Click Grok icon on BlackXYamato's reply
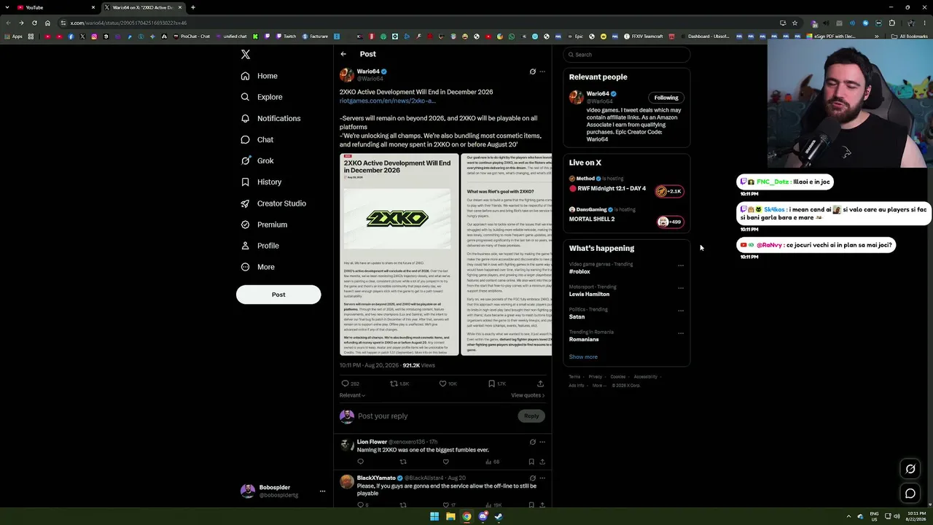The width and height of the screenshot is (933, 525). point(532,478)
